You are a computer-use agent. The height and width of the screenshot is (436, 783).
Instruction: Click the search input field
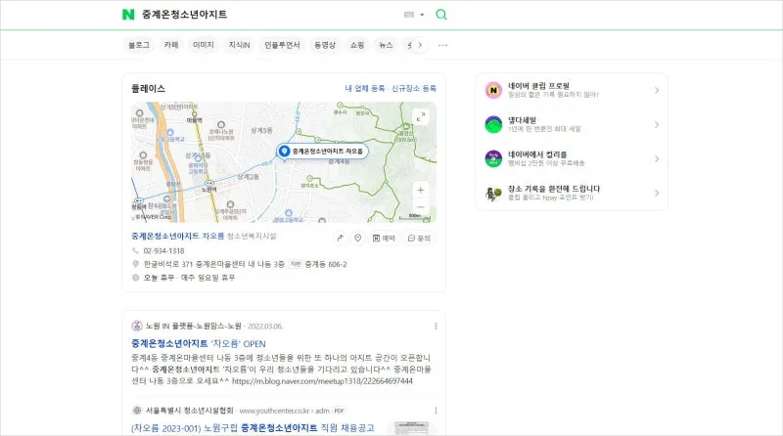(x=264, y=15)
